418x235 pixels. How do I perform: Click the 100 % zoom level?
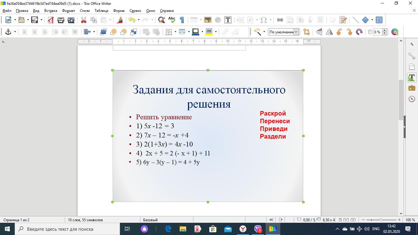[x=410, y=220]
